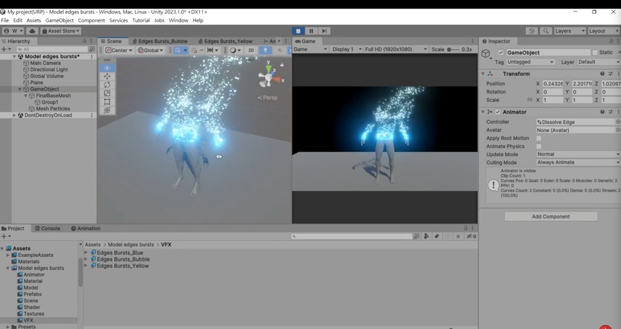The height and width of the screenshot is (329, 621).
Task: Click the favorites star icon in Project
Action: tap(458, 236)
